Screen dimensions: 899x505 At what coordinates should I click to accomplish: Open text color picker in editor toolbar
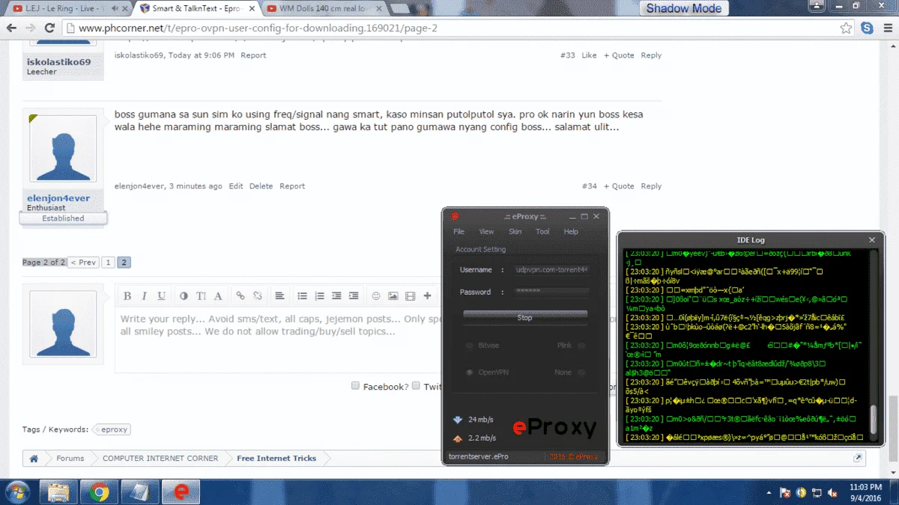[184, 296]
